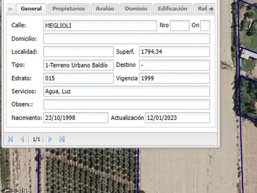The image size is (257, 193).
Task: Click the Observ.: label
Action: [22, 104]
